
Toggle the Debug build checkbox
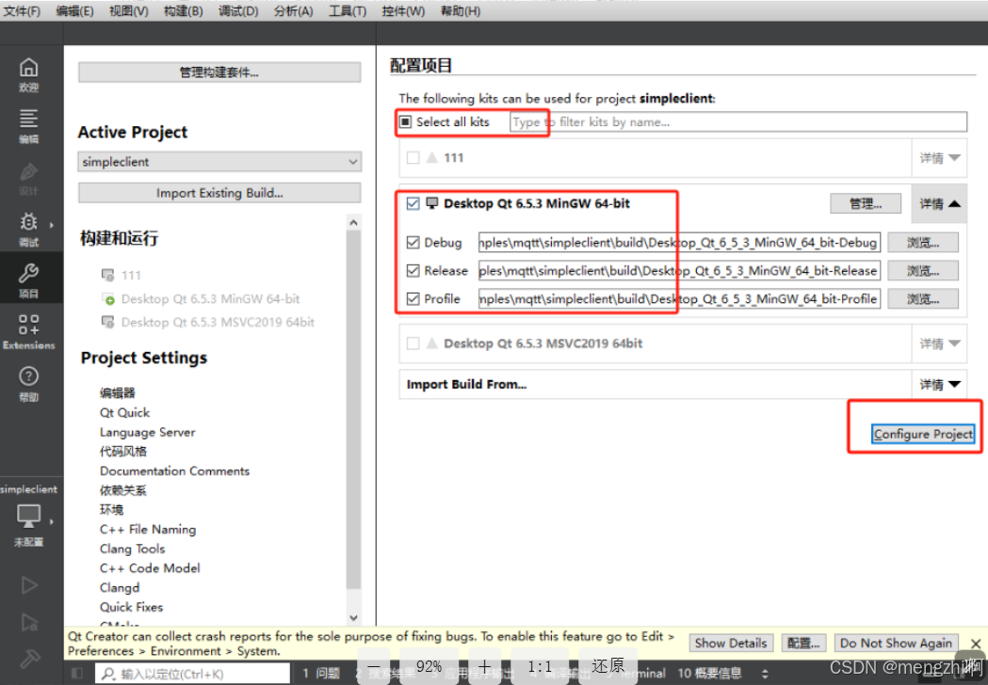pos(413,243)
